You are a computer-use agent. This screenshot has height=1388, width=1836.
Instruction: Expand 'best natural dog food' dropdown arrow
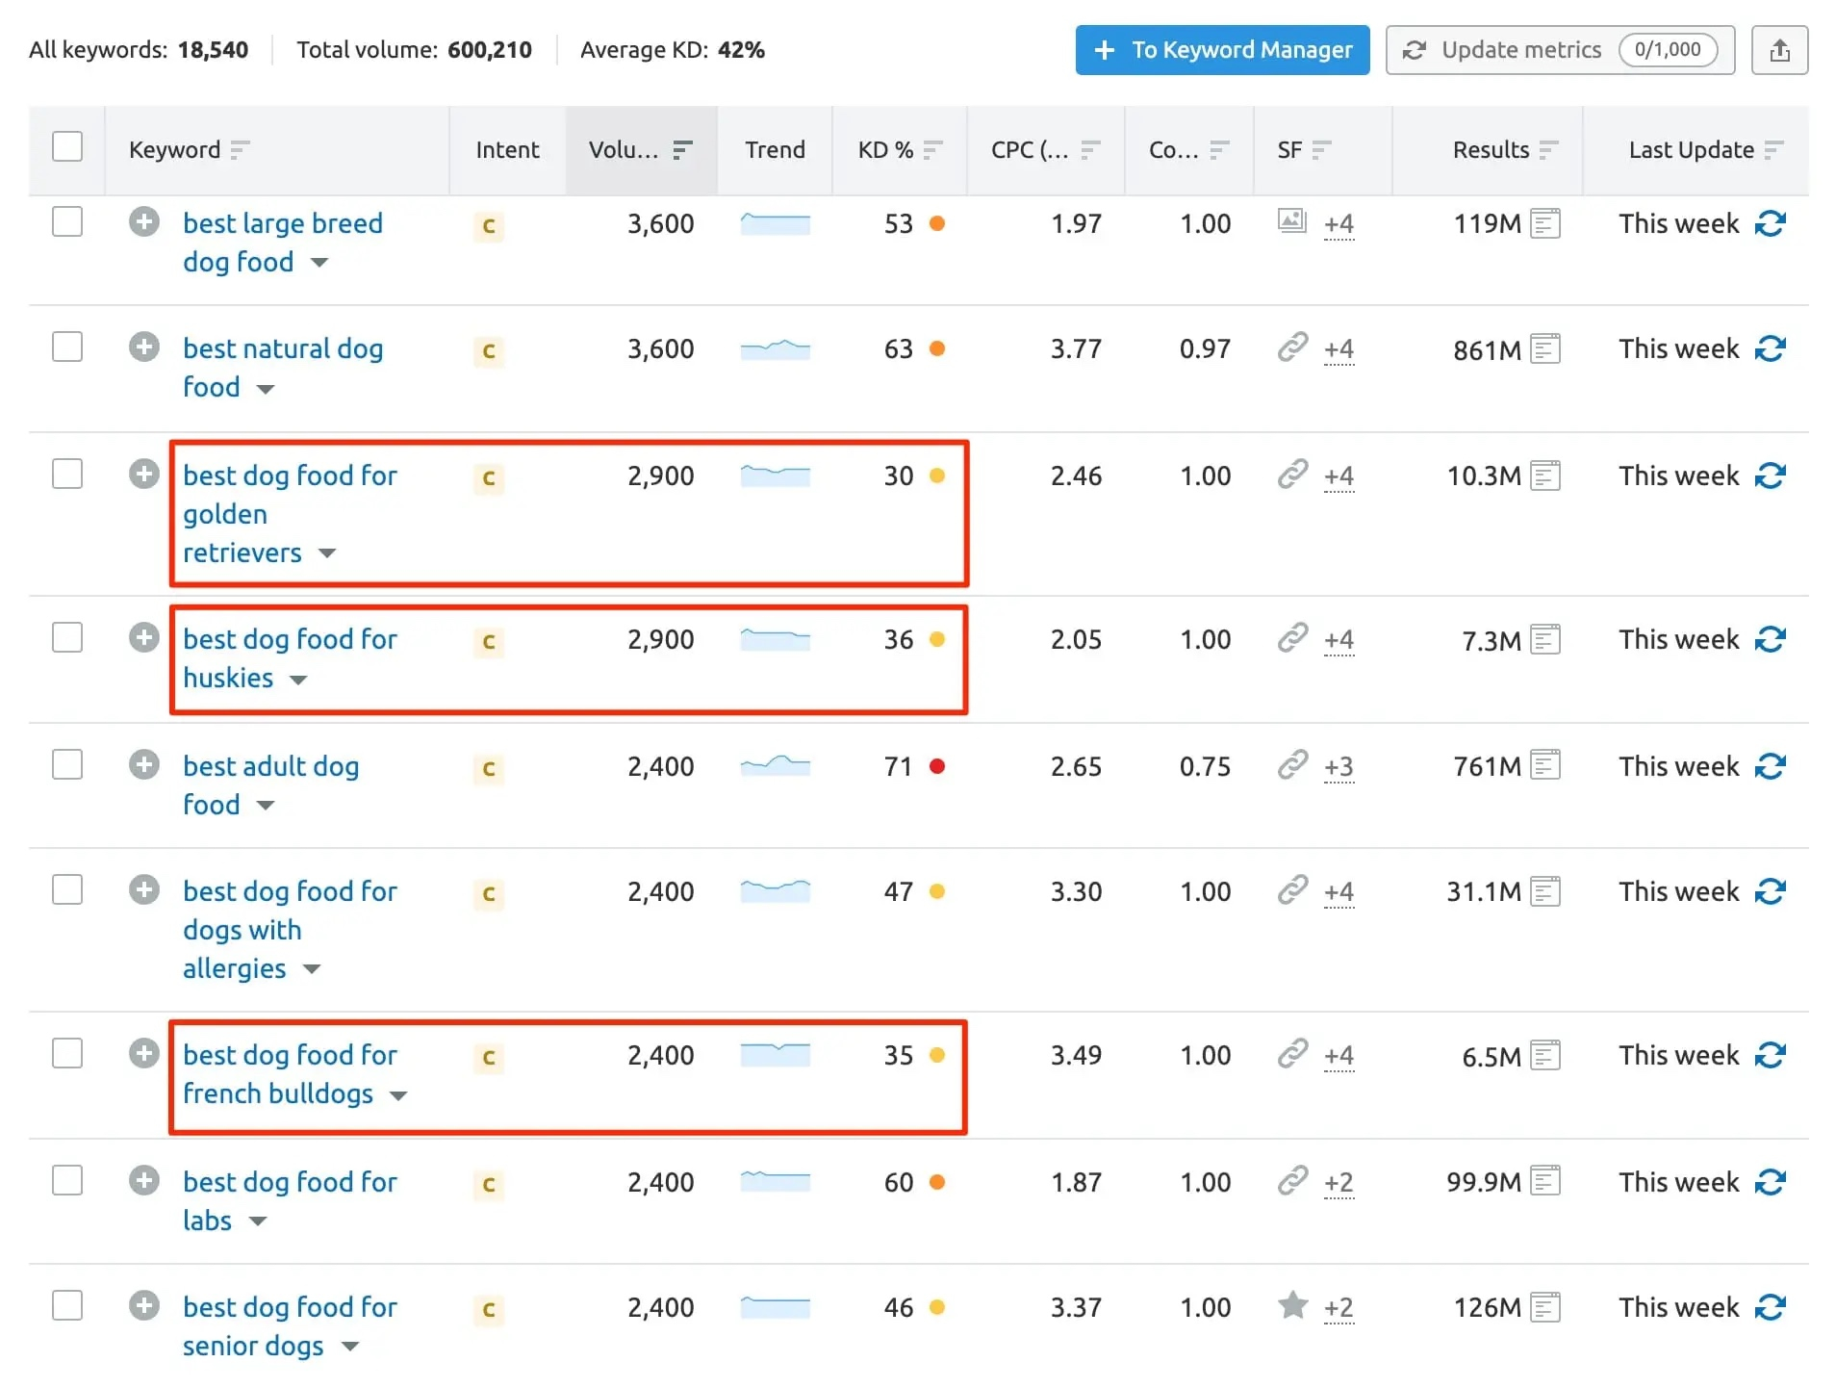[266, 389]
